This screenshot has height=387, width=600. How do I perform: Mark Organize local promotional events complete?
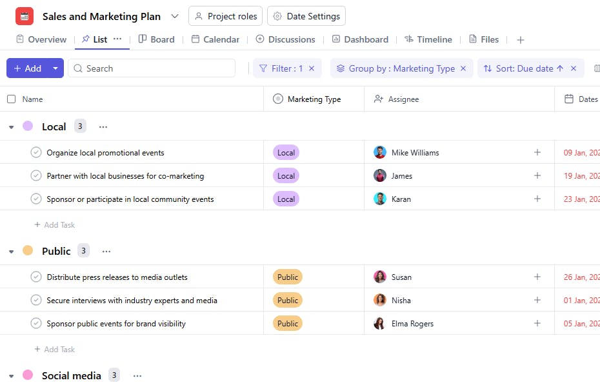36,153
